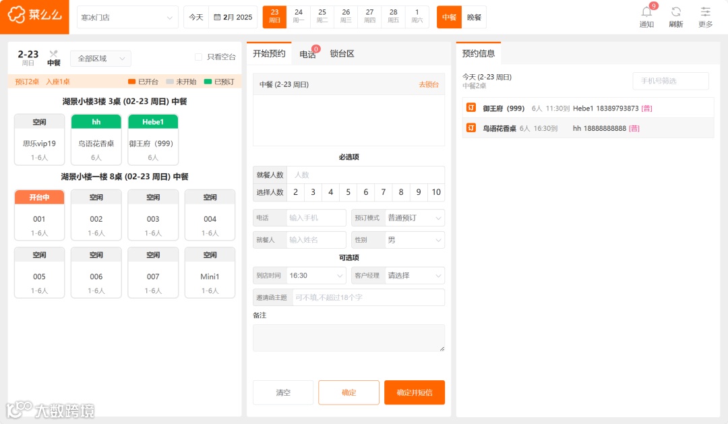Open the More settings sliders icon
This screenshot has width=728, height=424.
coord(705,12)
